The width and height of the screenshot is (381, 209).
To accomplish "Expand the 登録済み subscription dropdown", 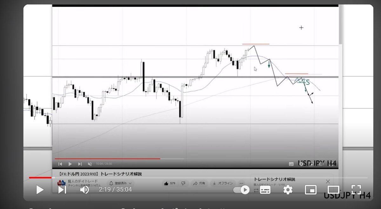I will coord(120,183).
